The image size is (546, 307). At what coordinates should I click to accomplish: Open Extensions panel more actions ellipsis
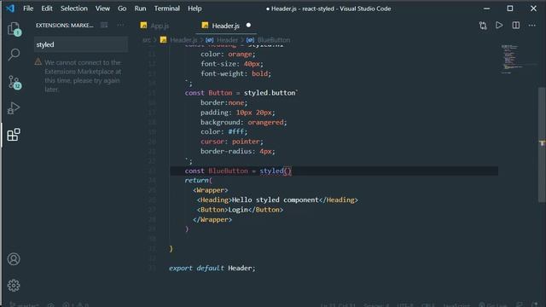point(120,25)
